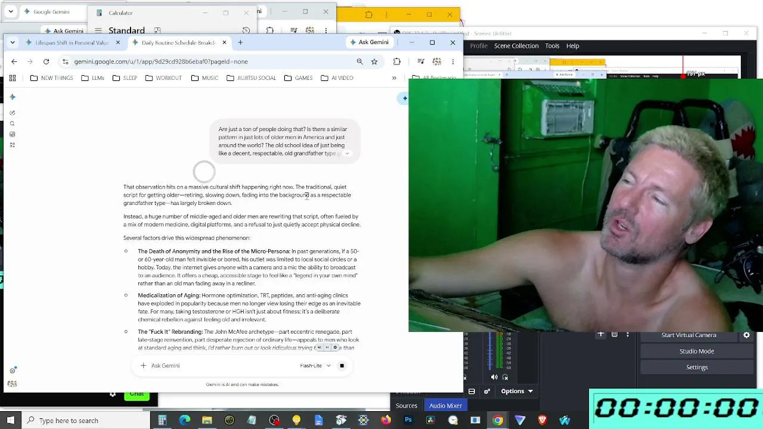Open the search chats icon in Gemini sidebar

[13, 123]
